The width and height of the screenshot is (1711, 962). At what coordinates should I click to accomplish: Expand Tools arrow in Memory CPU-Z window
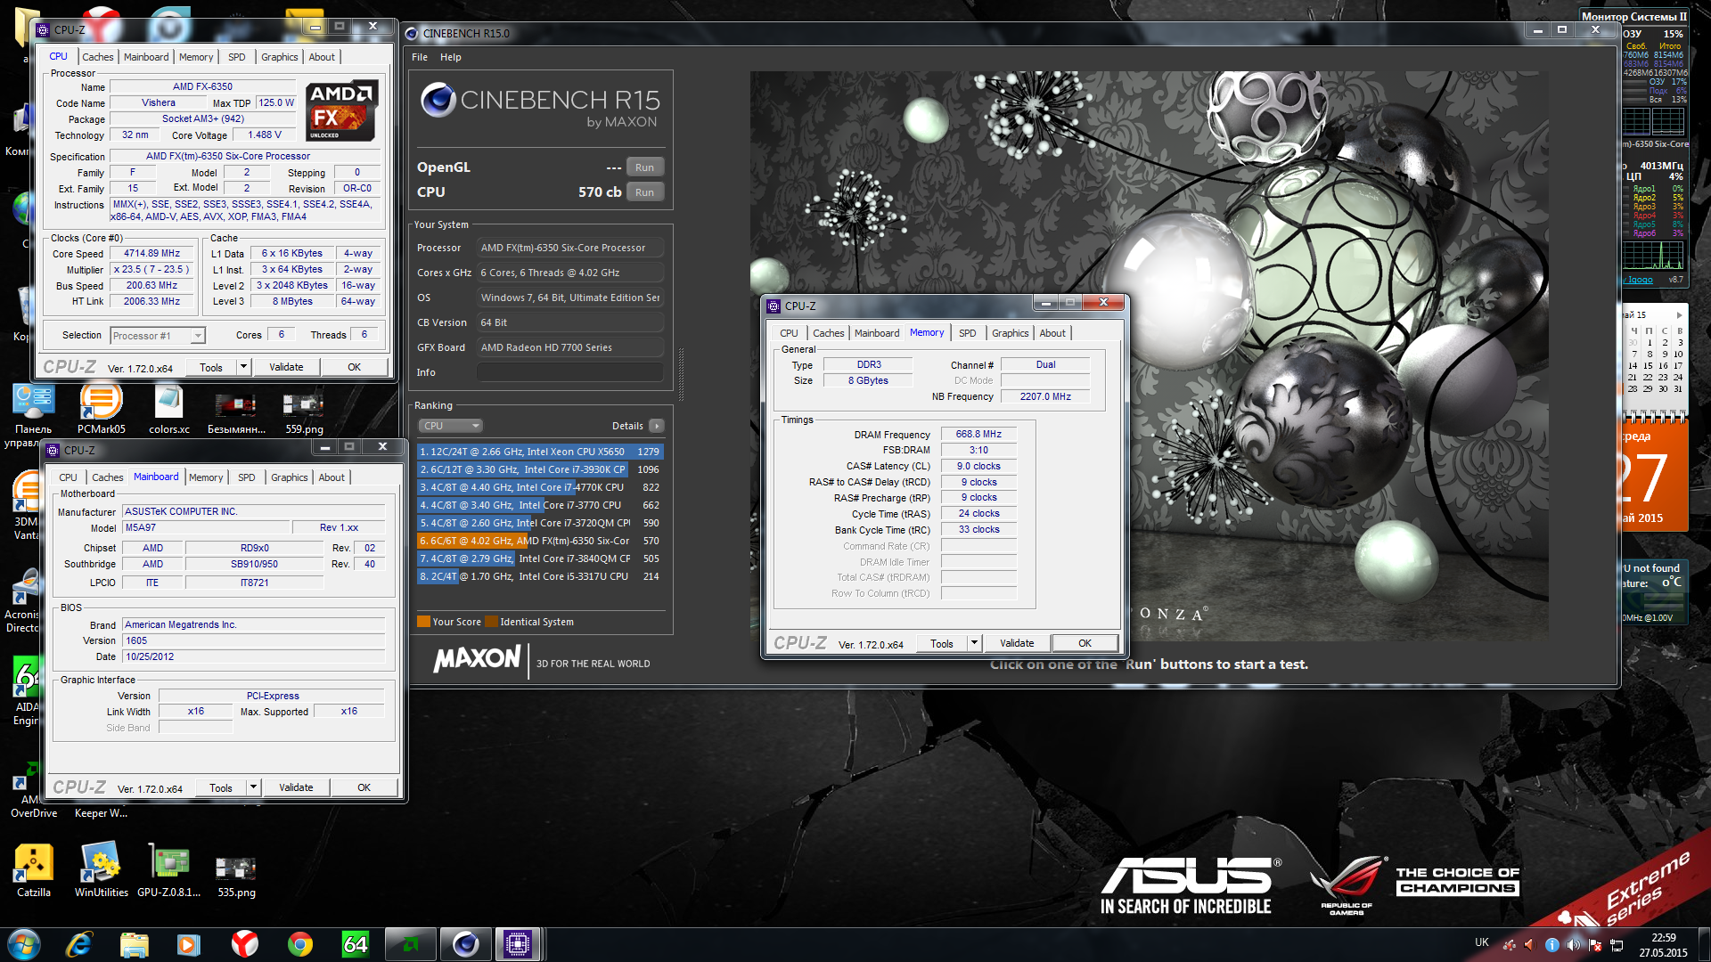coord(974,643)
